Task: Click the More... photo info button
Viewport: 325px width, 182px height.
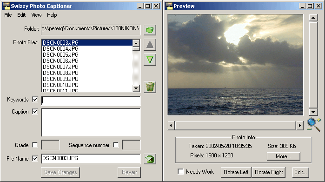Action: tap(283, 156)
